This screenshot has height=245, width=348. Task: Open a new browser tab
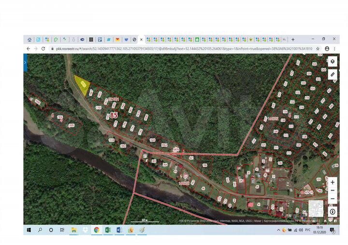(292, 40)
